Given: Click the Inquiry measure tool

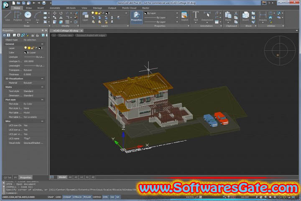Looking at the screenshot, I should pos(263,16).
